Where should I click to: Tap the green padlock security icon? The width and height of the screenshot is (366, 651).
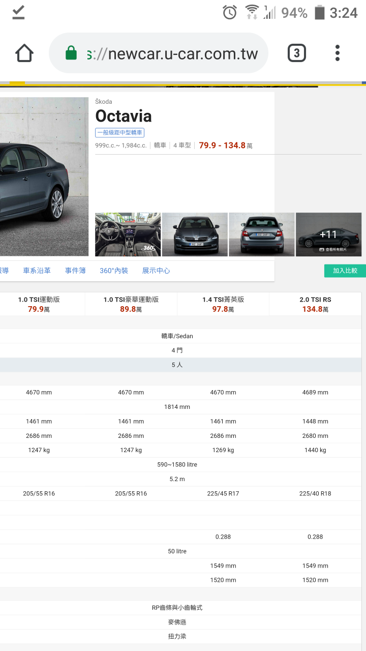tap(71, 53)
